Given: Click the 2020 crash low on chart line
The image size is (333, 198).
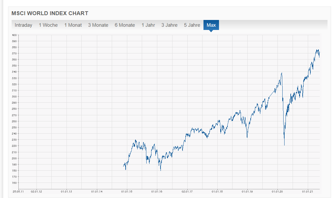Looking at the screenshot, I should 284,145.
